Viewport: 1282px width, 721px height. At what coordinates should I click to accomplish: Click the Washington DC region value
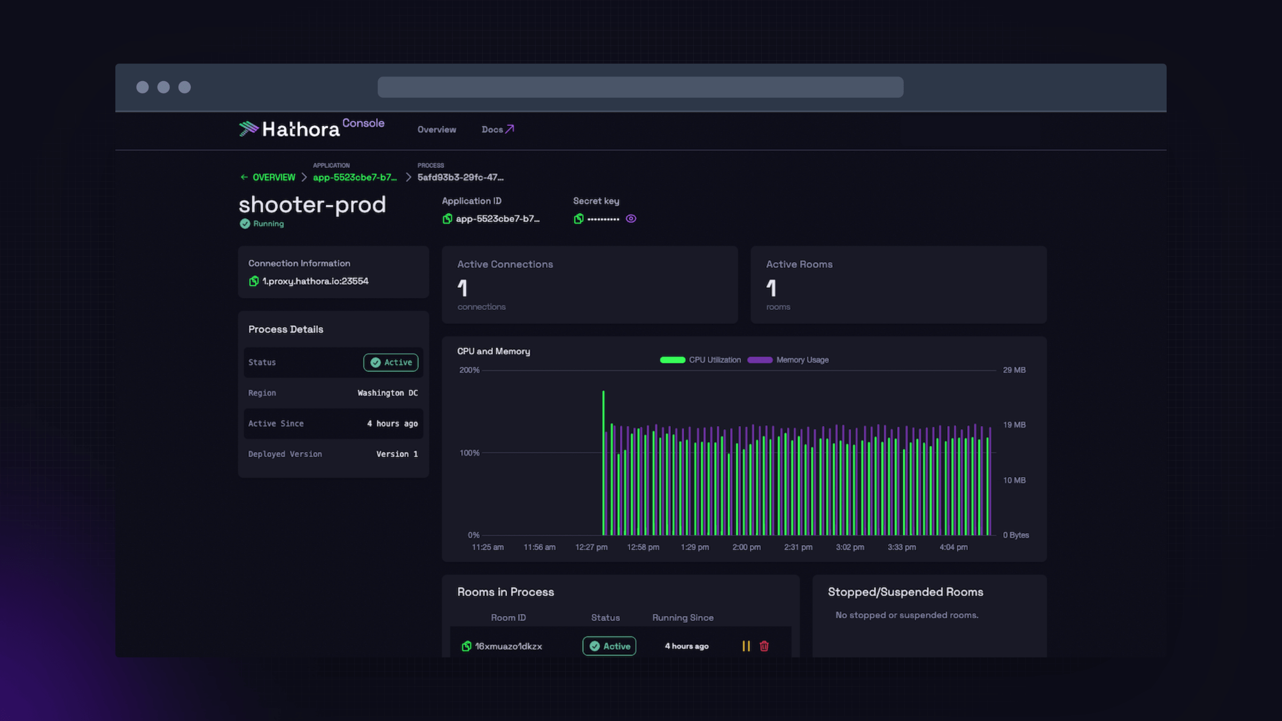[388, 393]
